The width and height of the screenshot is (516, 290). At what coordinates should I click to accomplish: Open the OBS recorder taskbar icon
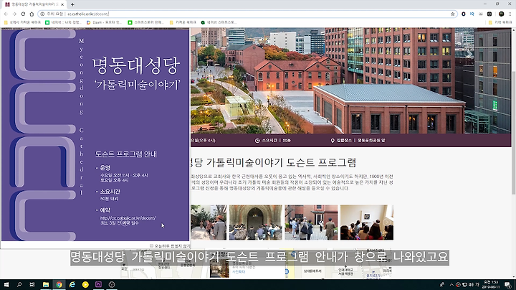[x=112, y=284]
